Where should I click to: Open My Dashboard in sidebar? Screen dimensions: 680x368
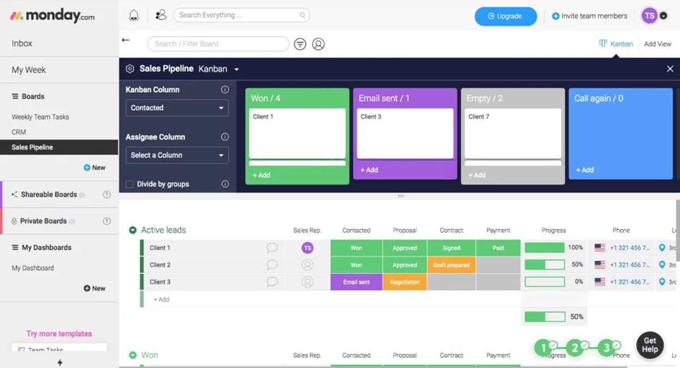point(33,268)
